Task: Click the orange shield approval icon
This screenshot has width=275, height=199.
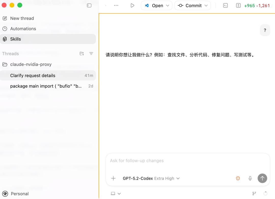Action: 238,178
